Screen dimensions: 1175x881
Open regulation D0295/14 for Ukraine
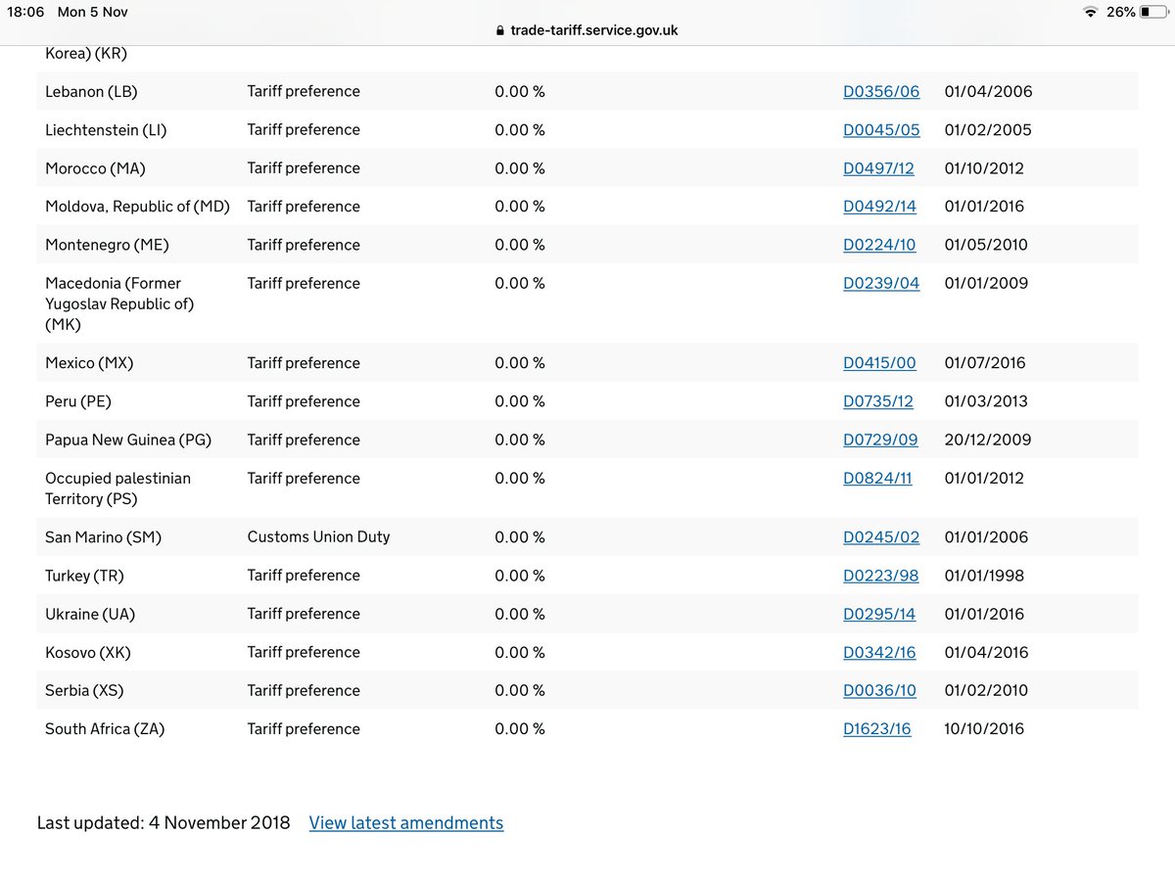coord(879,613)
